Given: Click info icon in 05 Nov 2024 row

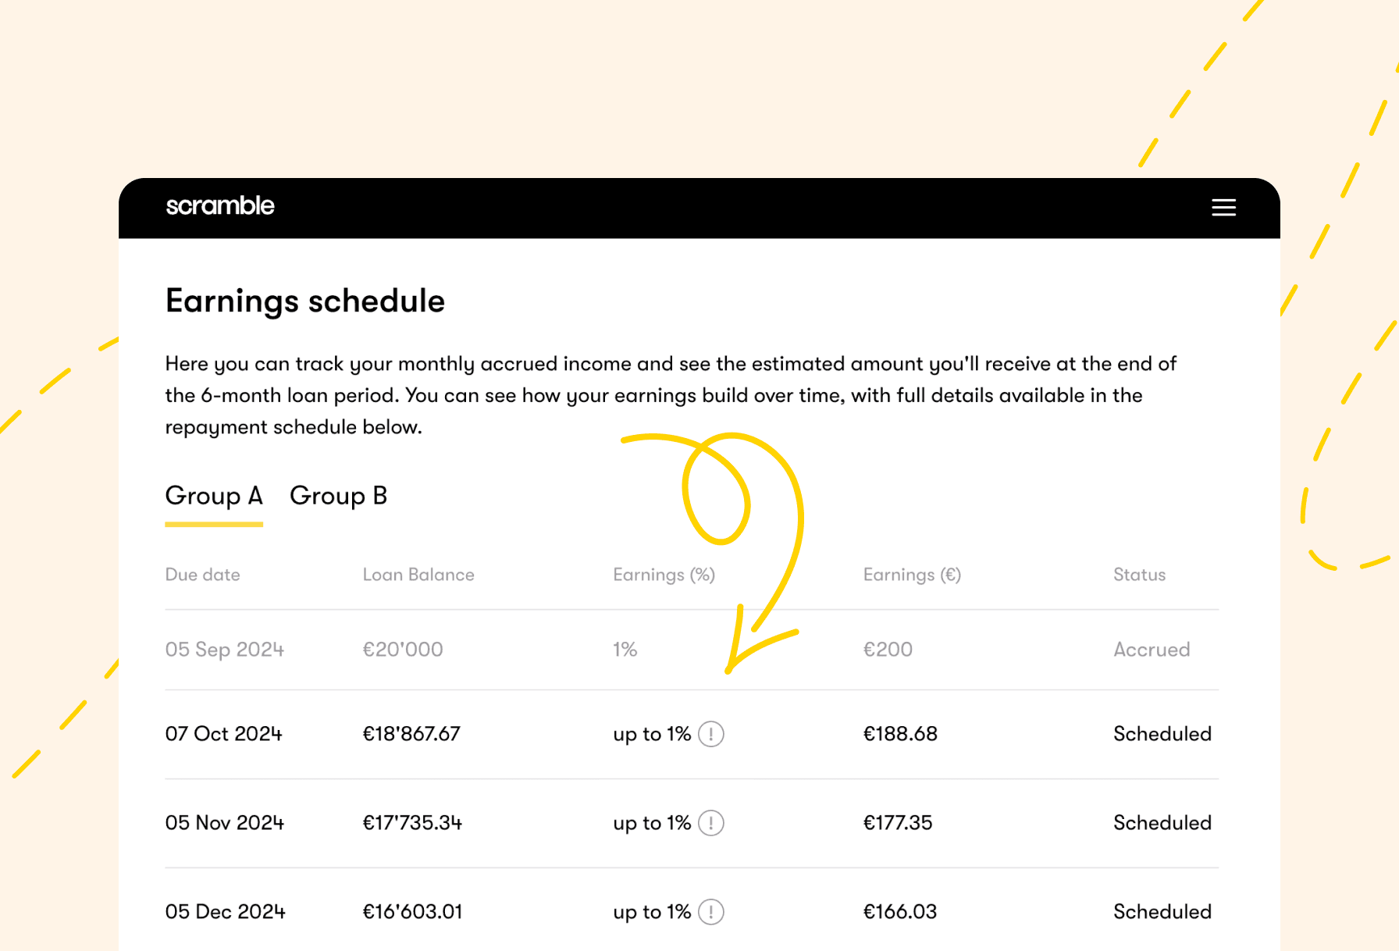Looking at the screenshot, I should point(710,823).
